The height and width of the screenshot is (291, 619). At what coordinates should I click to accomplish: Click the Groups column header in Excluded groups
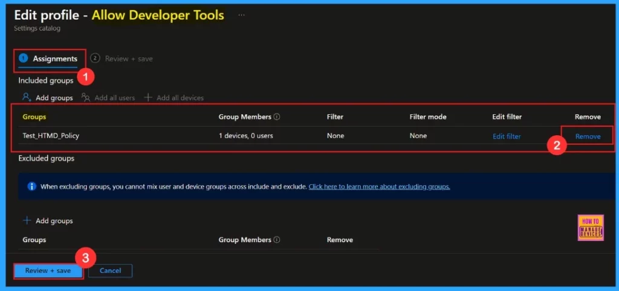click(x=34, y=240)
